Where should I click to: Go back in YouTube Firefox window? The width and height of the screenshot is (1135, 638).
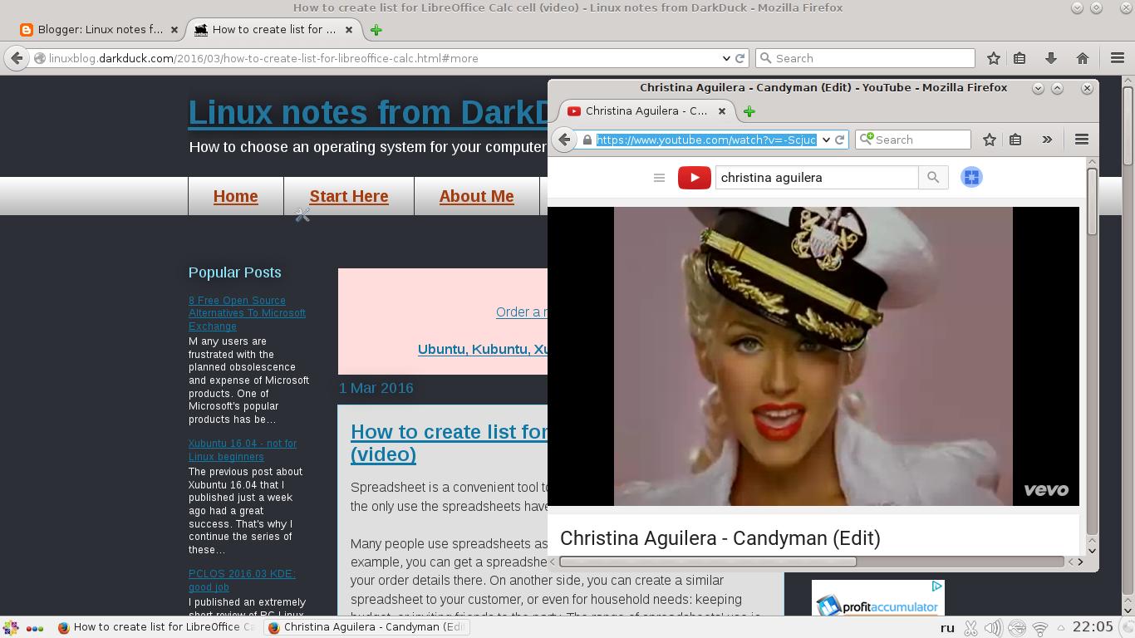tap(564, 140)
